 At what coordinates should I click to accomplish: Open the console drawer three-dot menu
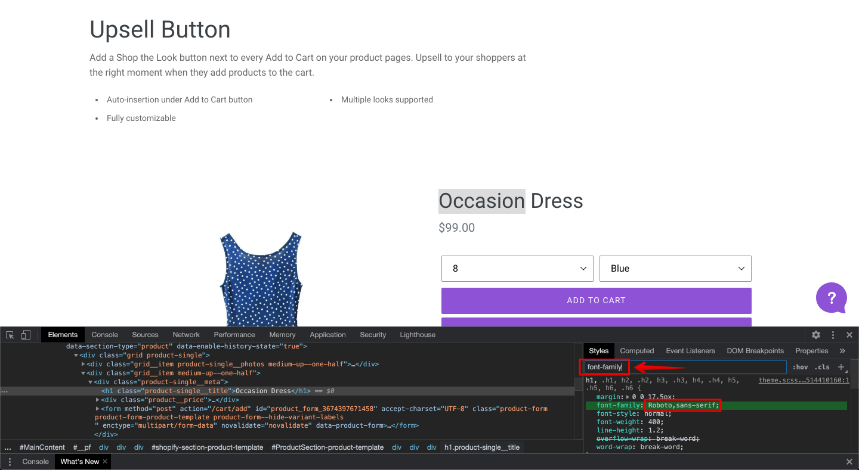click(x=10, y=462)
